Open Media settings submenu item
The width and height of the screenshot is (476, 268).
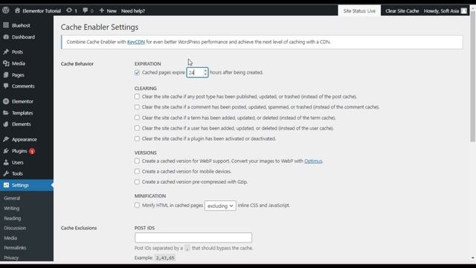10,238
